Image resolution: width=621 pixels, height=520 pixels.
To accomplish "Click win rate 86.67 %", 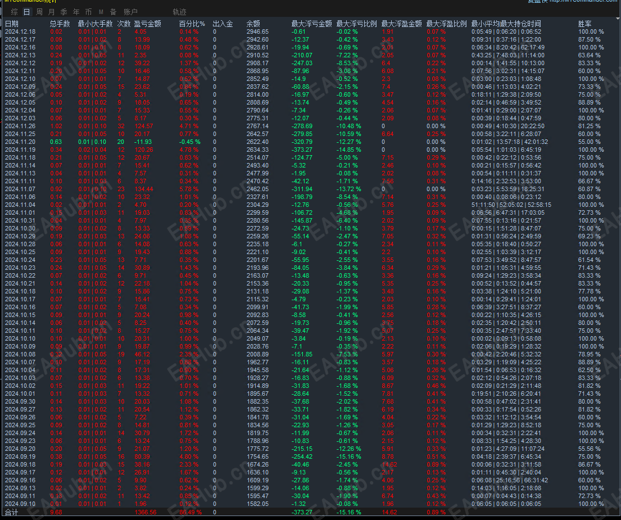I will click(x=590, y=464).
